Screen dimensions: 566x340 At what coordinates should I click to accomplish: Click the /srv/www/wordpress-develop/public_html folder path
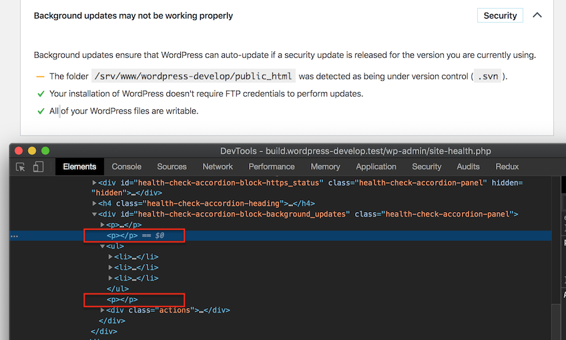click(193, 76)
